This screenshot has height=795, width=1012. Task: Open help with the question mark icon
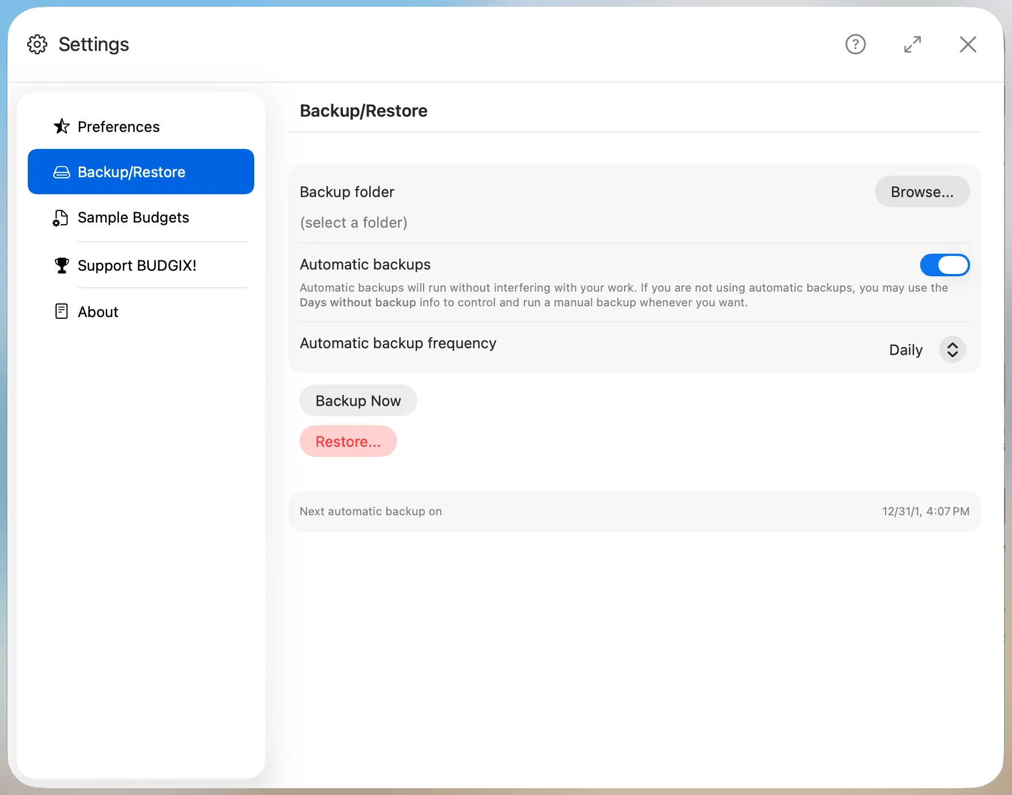(x=855, y=44)
